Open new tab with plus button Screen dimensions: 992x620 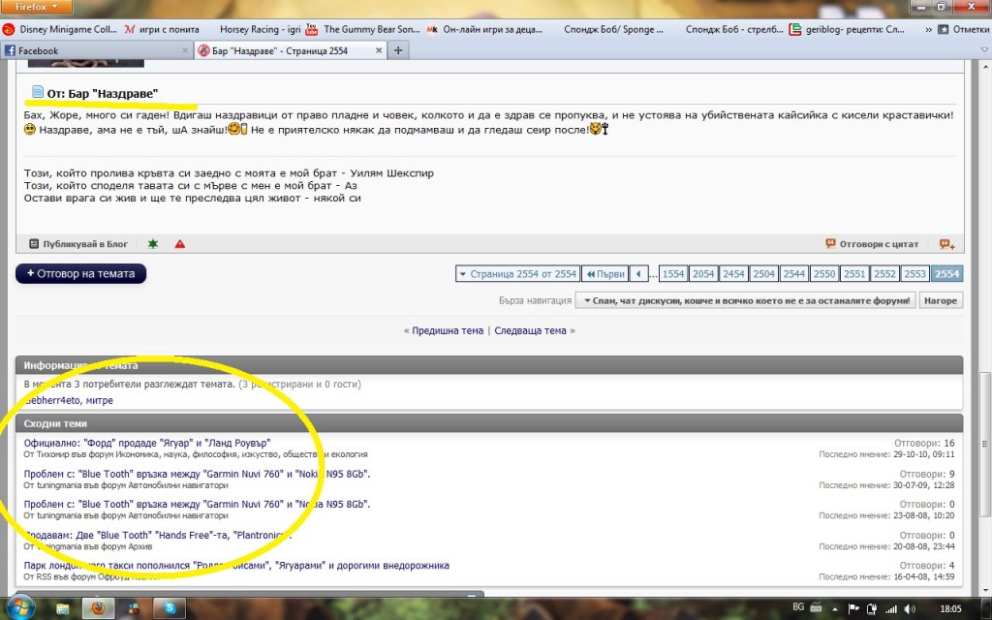(x=398, y=50)
